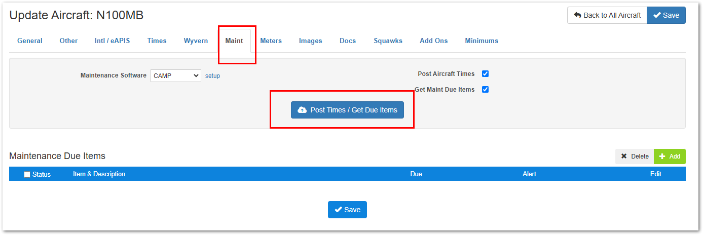
Task: Click the checkmark icon on the top Save button
Action: (x=657, y=15)
